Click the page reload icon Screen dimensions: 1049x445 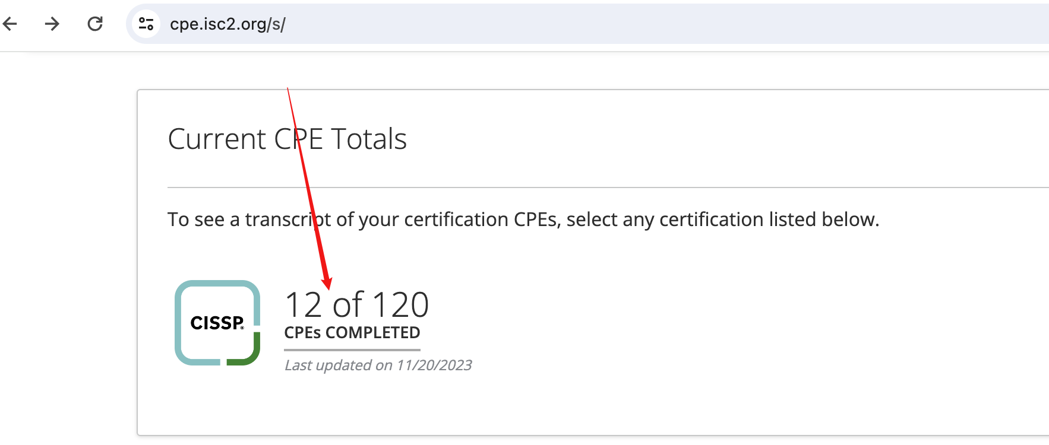(95, 24)
